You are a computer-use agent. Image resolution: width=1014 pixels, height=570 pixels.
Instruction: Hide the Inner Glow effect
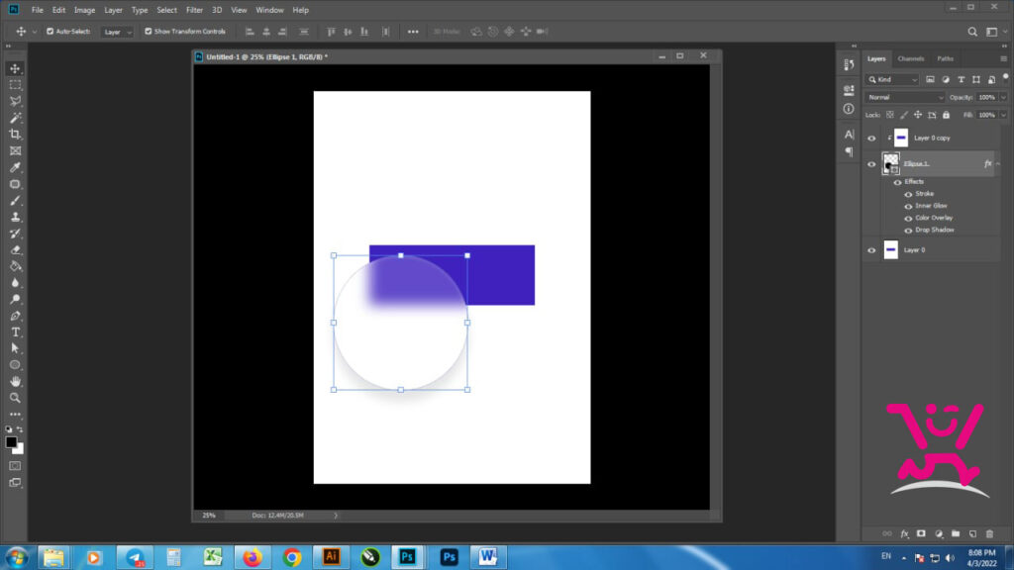pos(909,206)
